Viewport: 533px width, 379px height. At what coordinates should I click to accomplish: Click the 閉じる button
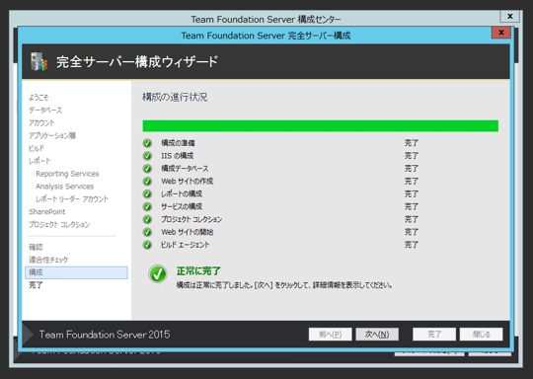tap(481, 335)
